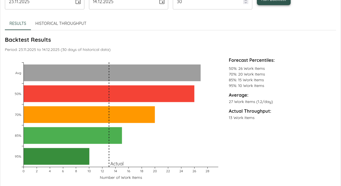Click the Actual label on chart
Screen dimensions: 341x186
point(117,164)
